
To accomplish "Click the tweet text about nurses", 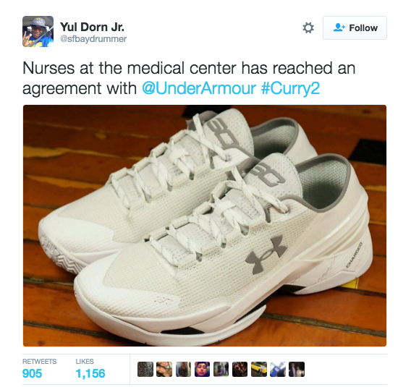I will click(189, 78).
